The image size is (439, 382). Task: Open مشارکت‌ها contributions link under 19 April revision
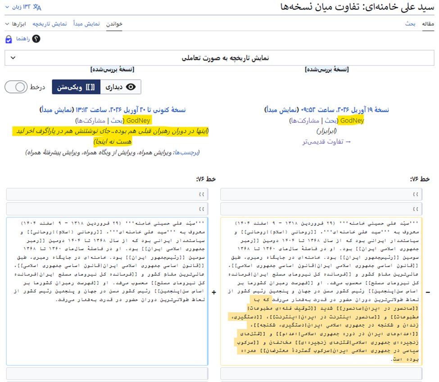coord(305,121)
